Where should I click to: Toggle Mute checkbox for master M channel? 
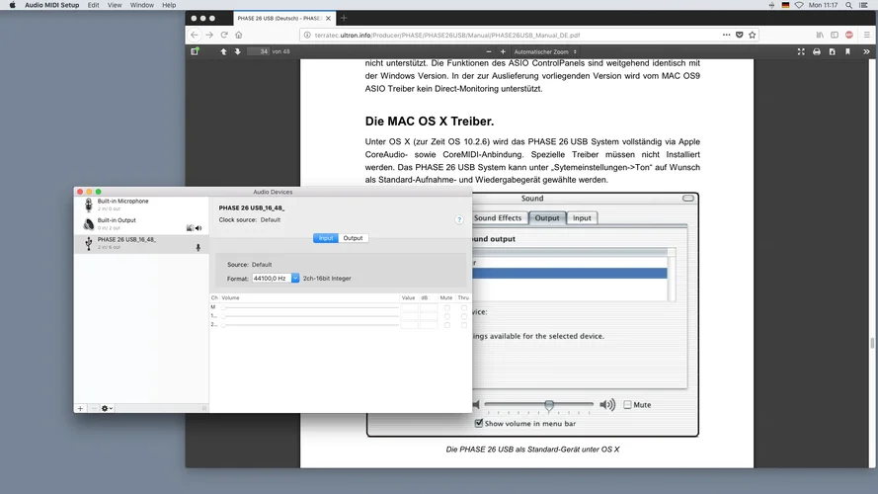pos(446,307)
